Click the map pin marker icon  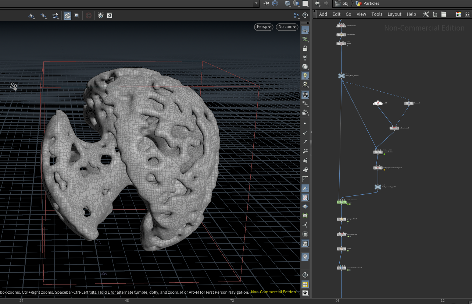click(305, 257)
